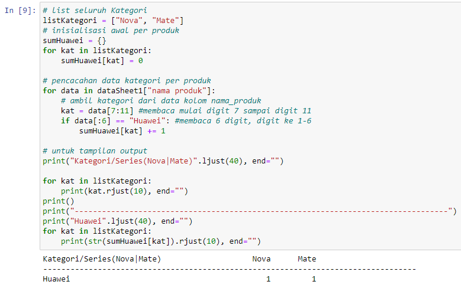This screenshot has height=288, width=461.
Task: Click the line 'sumHuawei[kat] += 1'
Action: click(122, 131)
